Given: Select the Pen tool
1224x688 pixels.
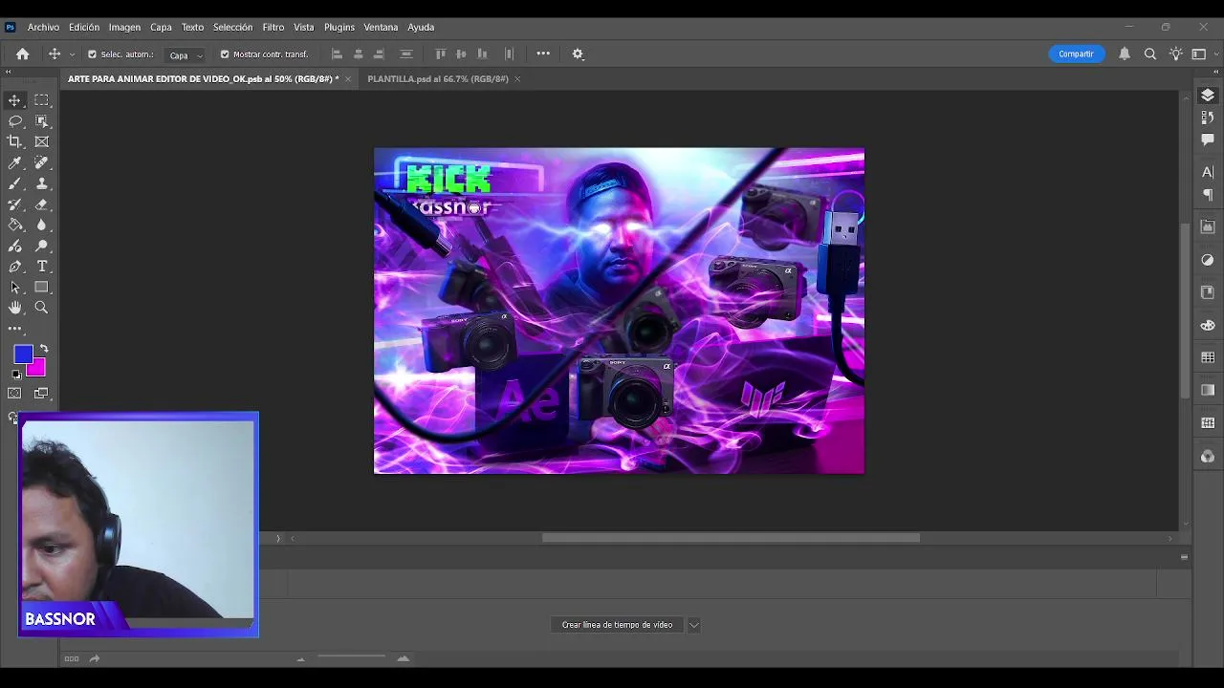Looking at the screenshot, I should pos(15,267).
